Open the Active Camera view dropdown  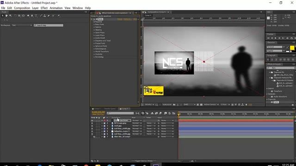tap(211, 105)
